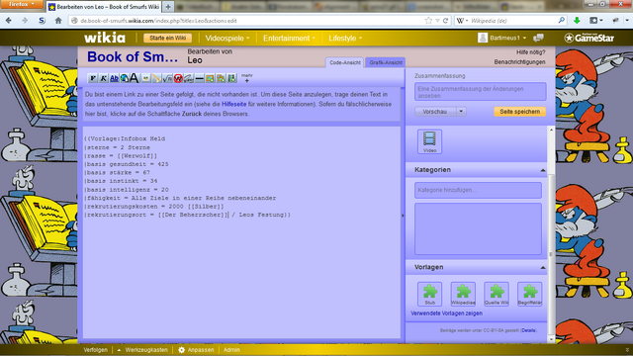Click Verfolgen in the bottom toolbar
The height and width of the screenshot is (356, 633).
[x=96, y=350]
